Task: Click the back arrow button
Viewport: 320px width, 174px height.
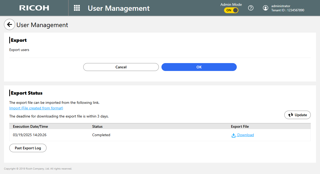Action: pyautogui.click(x=10, y=25)
